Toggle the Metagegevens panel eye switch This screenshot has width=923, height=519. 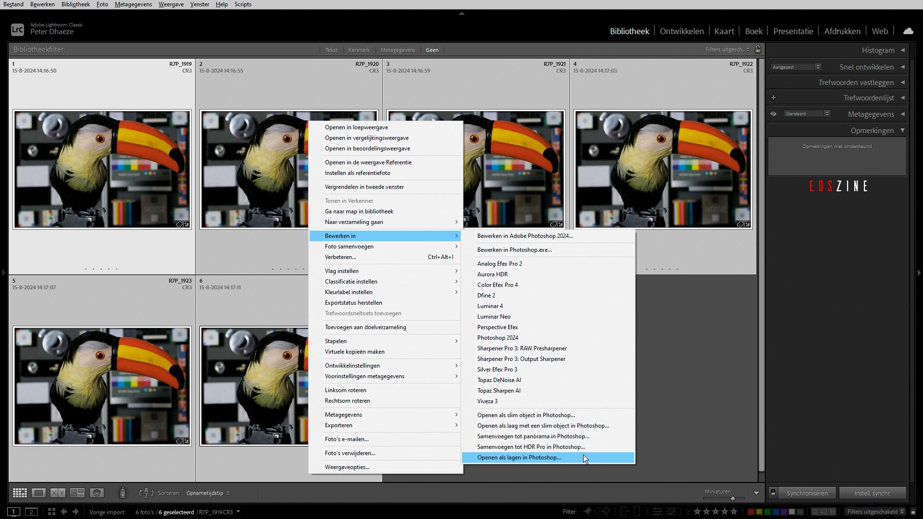click(x=773, y=114)
